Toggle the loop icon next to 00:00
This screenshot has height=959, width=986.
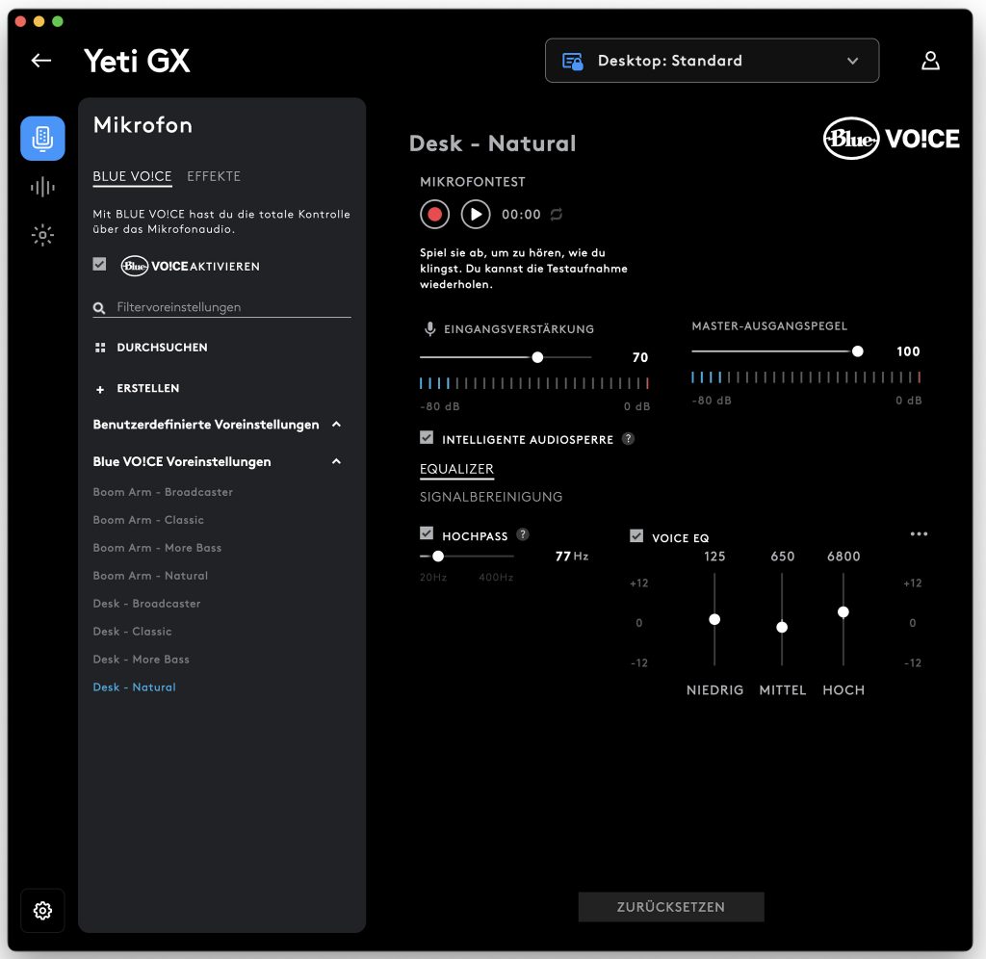pos(557,215)
